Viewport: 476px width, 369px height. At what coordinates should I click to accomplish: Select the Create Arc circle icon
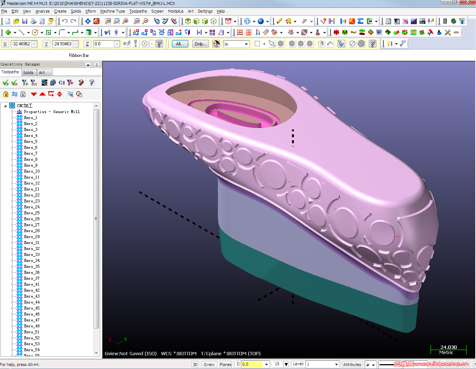[35, 32]
